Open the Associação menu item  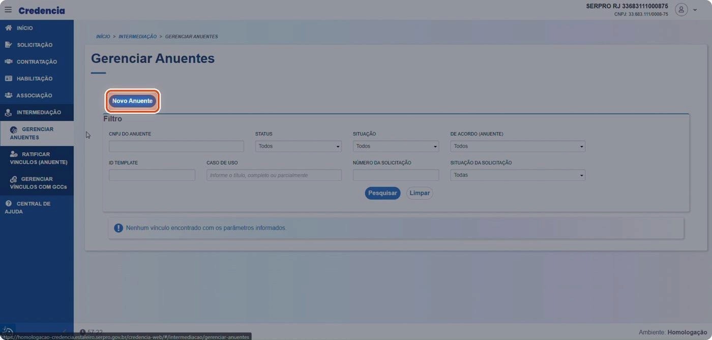pyautogui.click(x=37, y=95)
